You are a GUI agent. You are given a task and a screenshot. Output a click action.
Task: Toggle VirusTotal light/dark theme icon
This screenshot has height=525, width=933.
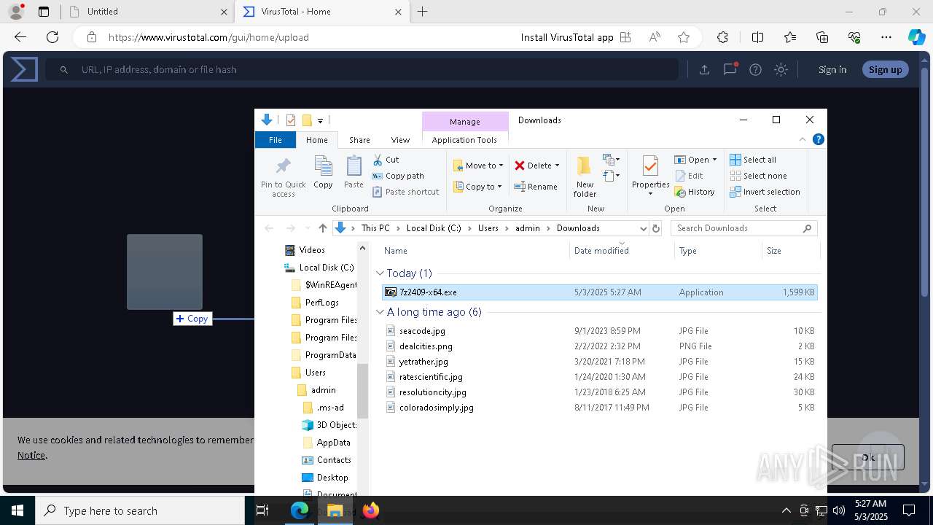point(781,69)
